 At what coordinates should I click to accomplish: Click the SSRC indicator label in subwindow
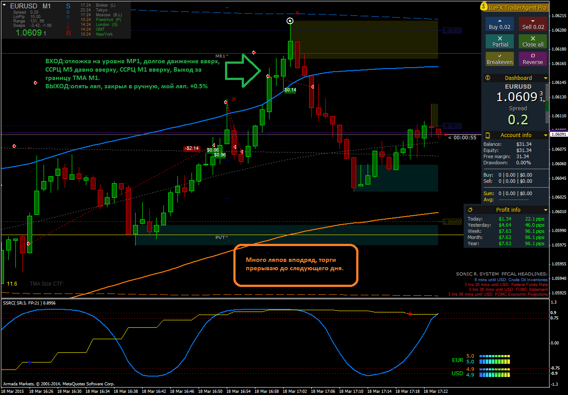pyautogui.click(x=29, y=303)
